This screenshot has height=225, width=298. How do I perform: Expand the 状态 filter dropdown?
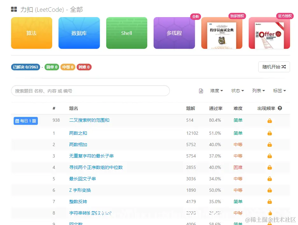(x=238, y=91)
